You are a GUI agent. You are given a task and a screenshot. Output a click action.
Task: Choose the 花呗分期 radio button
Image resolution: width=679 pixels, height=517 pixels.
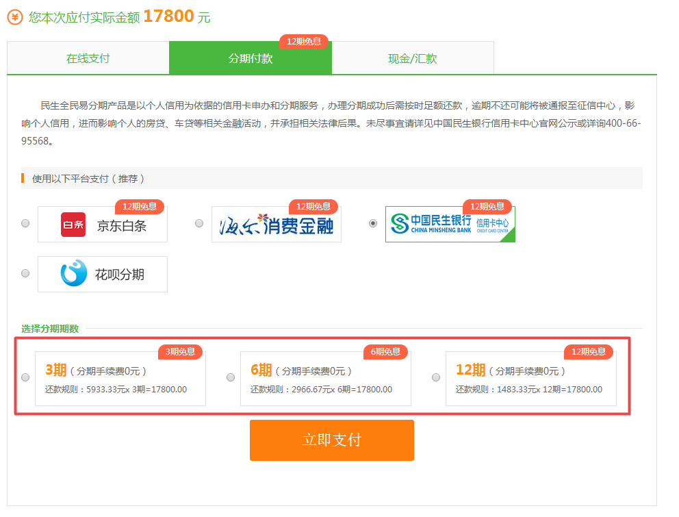(25, 273)
